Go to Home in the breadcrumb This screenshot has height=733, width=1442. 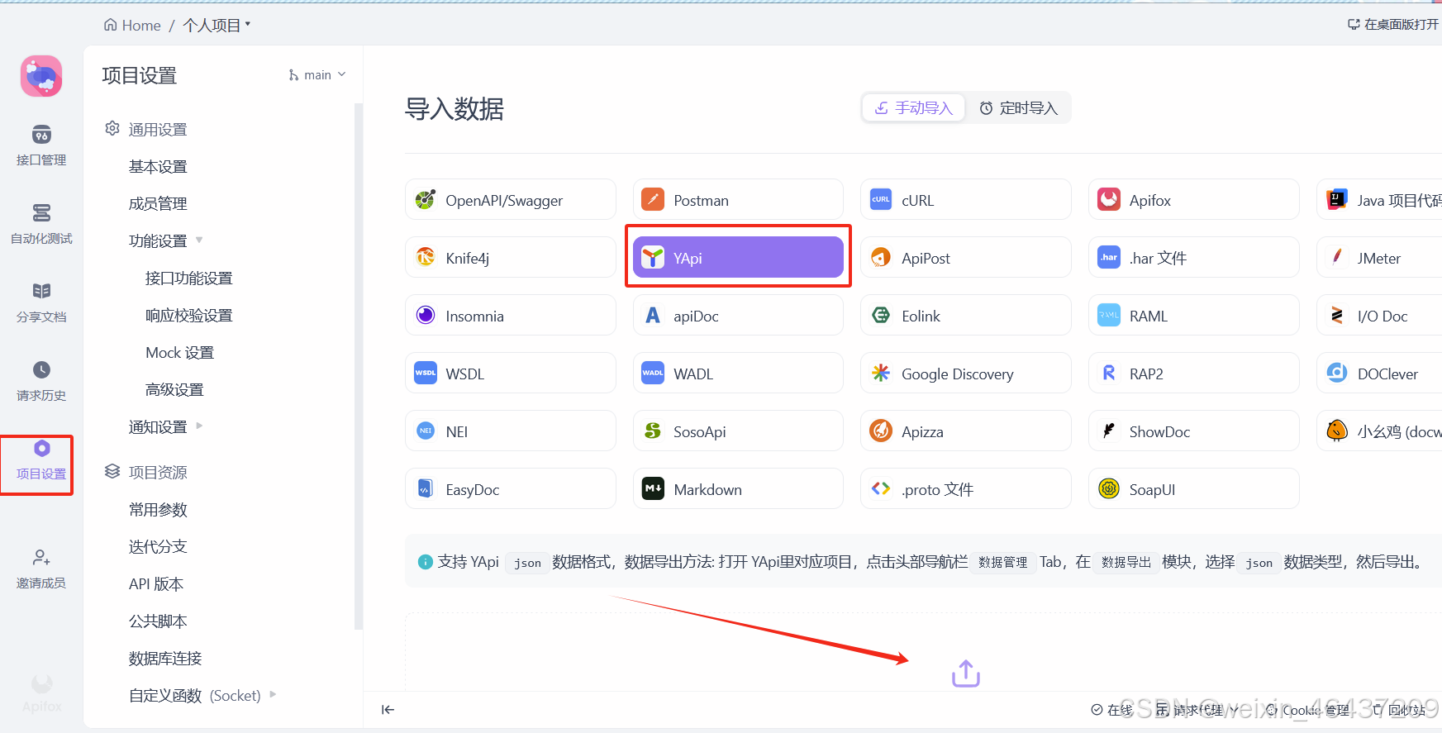tap(132, 26)
